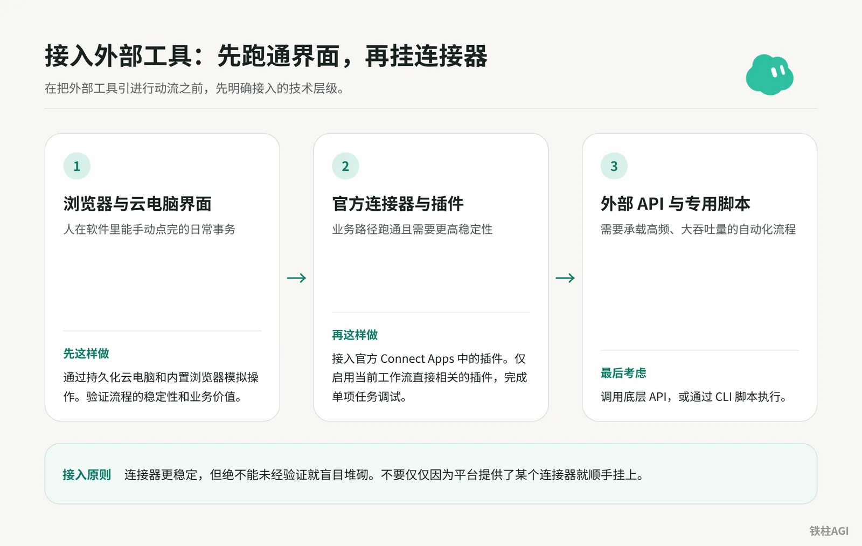Click the line "人在软件里能手动点完的日常事务"
Screen dimensions: 862x546
(149, 229)
